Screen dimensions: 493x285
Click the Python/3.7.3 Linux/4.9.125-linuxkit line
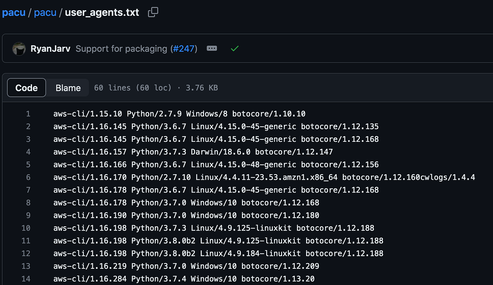pyautogui.click(x=214, y=228)
